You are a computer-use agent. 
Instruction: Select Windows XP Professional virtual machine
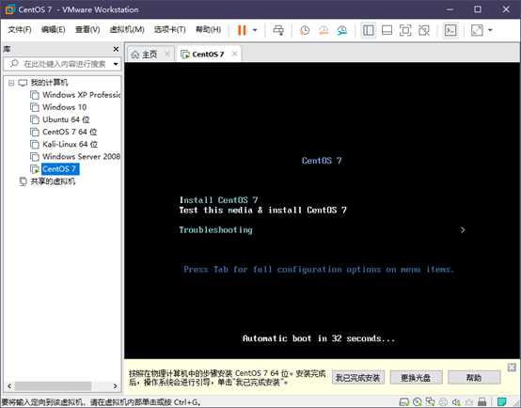click(81, 95)
